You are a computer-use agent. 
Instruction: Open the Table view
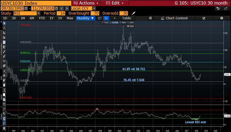pos(126,18)
